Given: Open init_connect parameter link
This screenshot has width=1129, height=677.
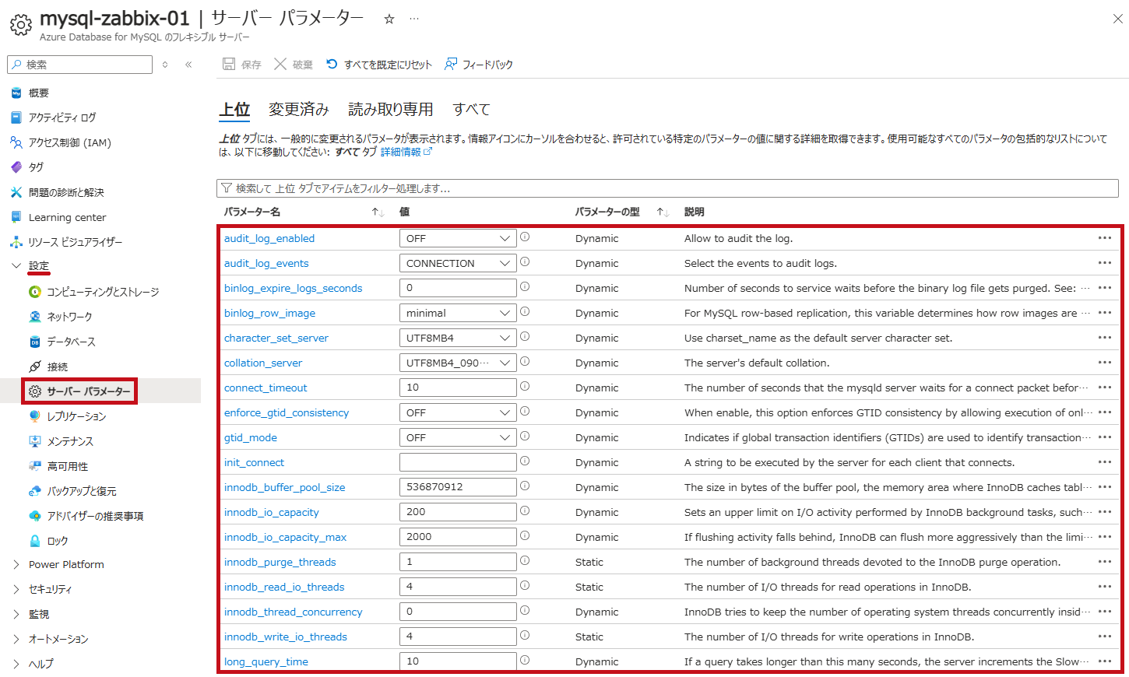Looking at the screenshot, I should (255, 462).
